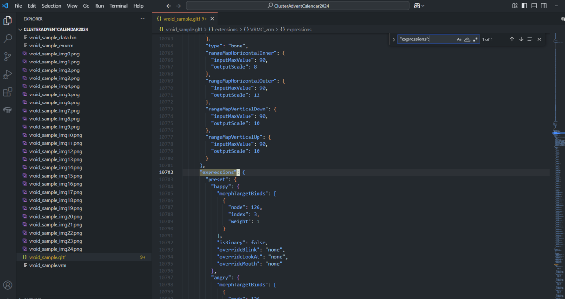Toggle Find in Selection
Image resolution: width=565 pixels, height=299 pixels.
point(530,39)
